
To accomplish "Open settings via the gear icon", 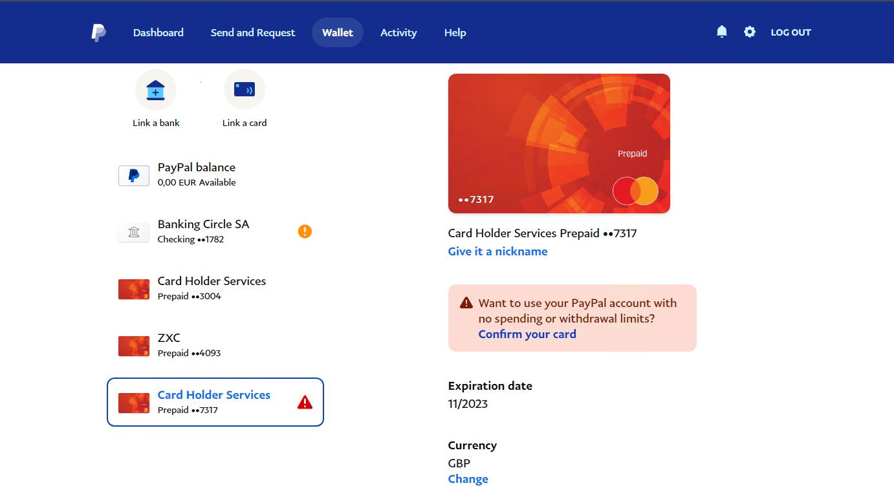I will (x=749, y=32).
